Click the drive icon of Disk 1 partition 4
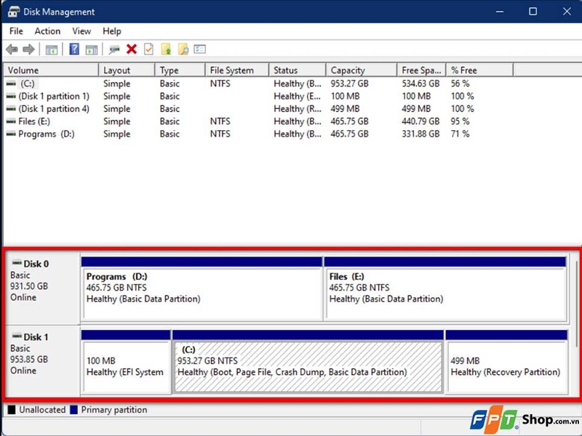This screenshot has height=436, width=582. pyautogui.click(x=11, y=108)
